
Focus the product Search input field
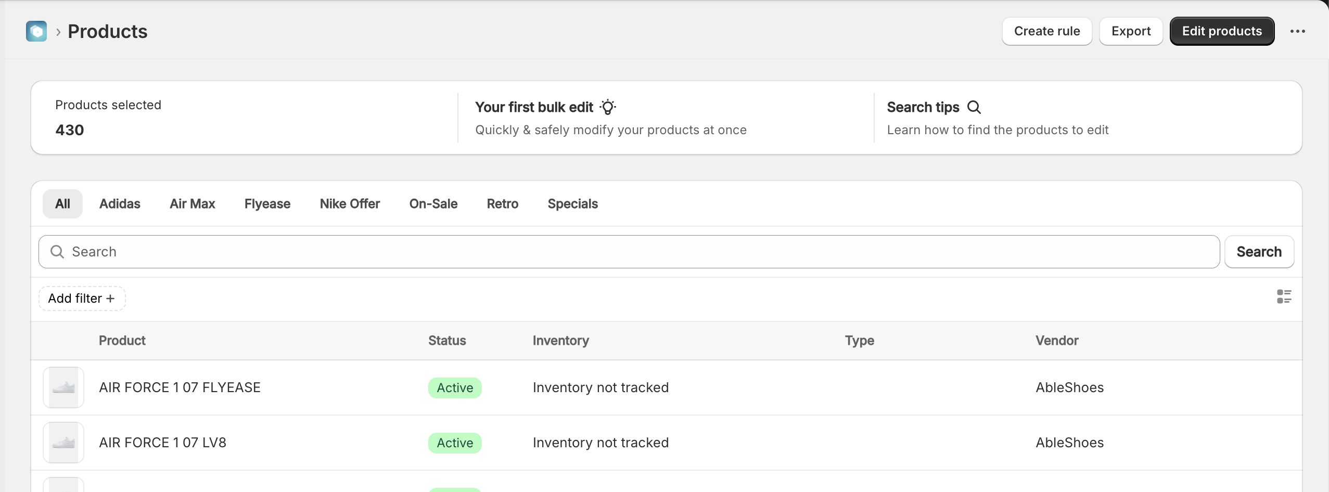629,252
